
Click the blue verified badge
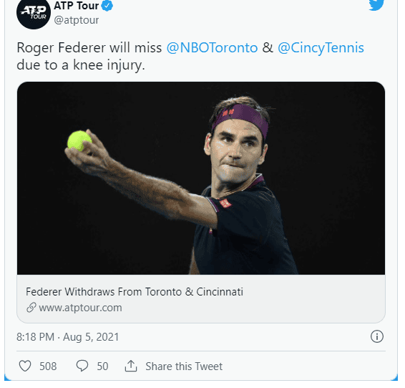[107, 6]
